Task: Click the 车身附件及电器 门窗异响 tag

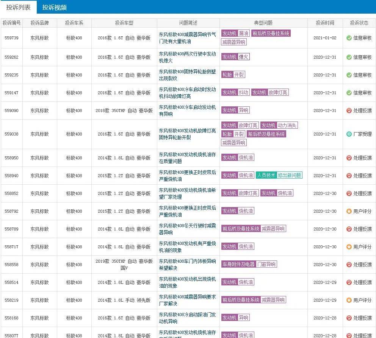Action: 249,264
